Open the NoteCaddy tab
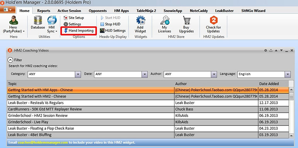This screenshot has height=148, width=298. [199, 10]
